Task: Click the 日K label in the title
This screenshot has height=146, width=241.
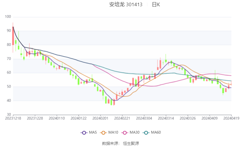Action: click(x=156, y=5)
